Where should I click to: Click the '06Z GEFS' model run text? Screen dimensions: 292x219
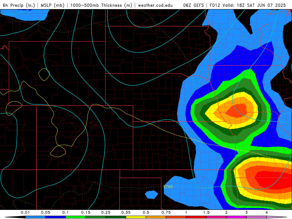(x=193, y=5)
